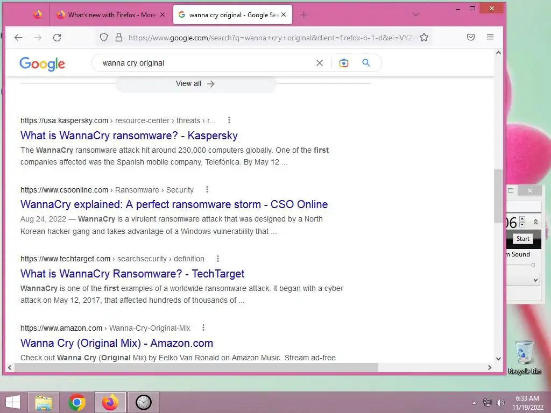Click the disabled forward navigation arrow
This screenshot has height=413, width=551.
(38, 37)
